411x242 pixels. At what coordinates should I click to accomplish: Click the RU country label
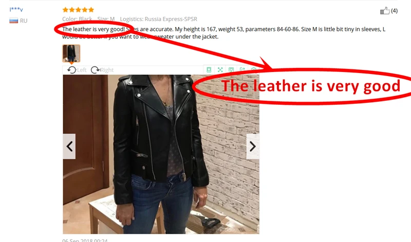pyautogui.click(x=24, y=21)
